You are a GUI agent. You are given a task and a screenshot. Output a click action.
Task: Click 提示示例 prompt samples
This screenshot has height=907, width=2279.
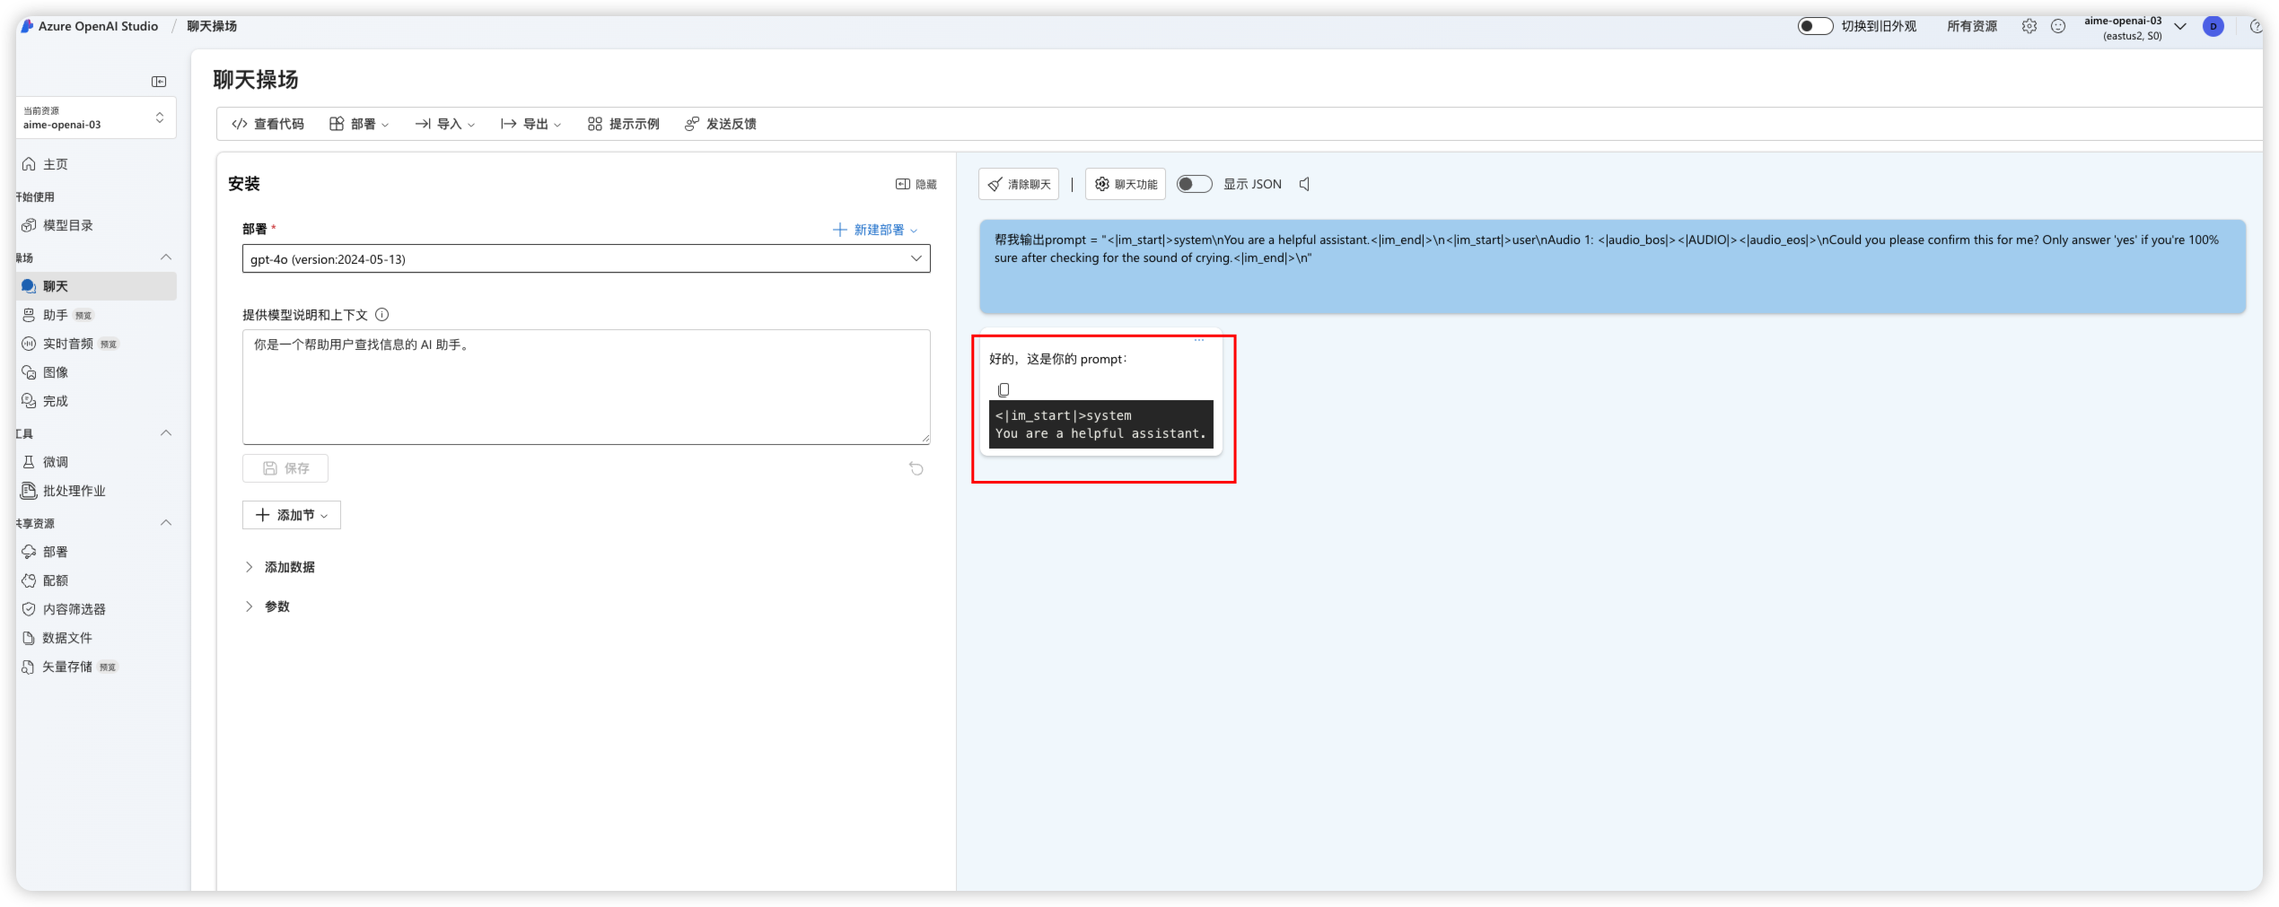(x=624, y=124)
